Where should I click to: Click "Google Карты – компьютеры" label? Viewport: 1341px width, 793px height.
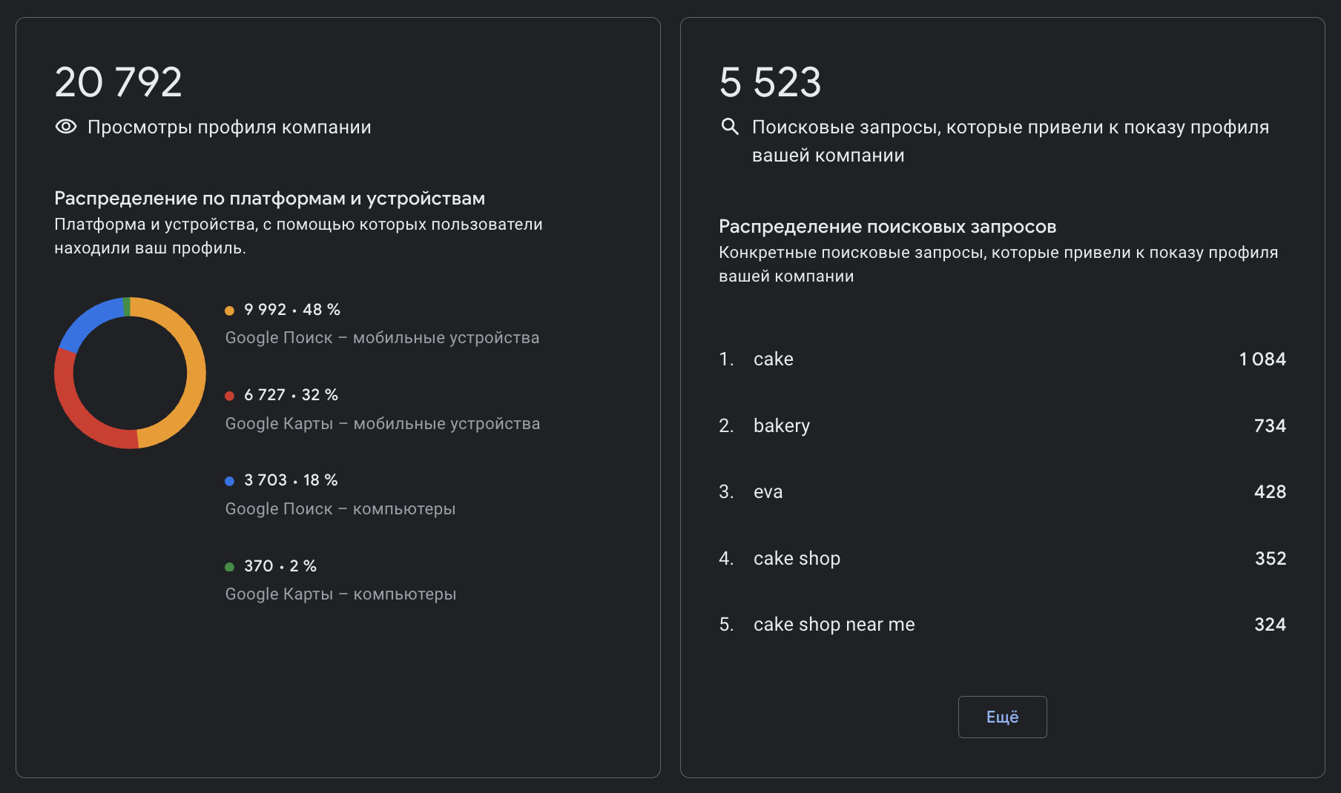click(x=340, y=594)
